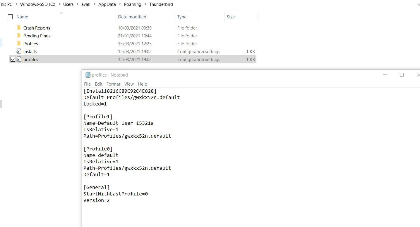The image size is (420, 227).
Task: Place cursor on StartWithLastProfile=0 line
Action: [x=116, y=194]
